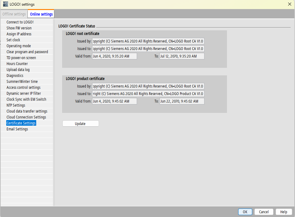Click the LOGO! product certificate label
Screen dimensions: 295x217
pyautogui.click(x=85, y=78)
